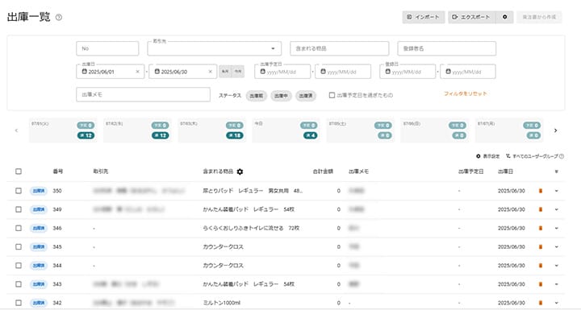Image resolution: width=581 pixels, height=310 pixels.
Task: Select the 07/02 date card
Action: pos(137,130)
